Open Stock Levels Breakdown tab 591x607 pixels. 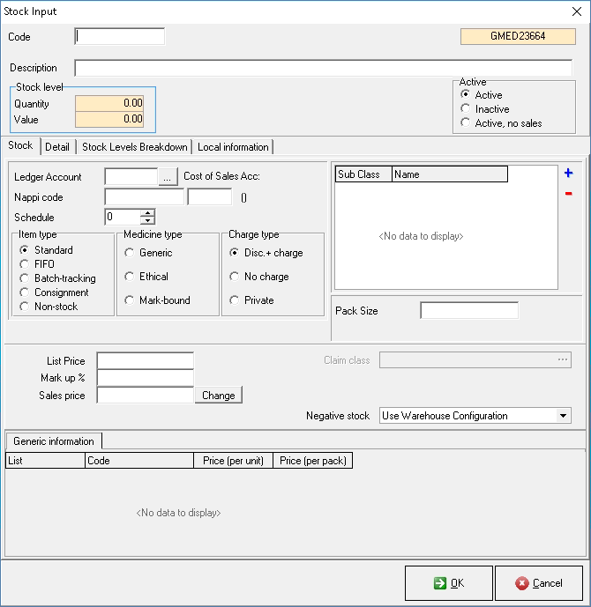134,147
